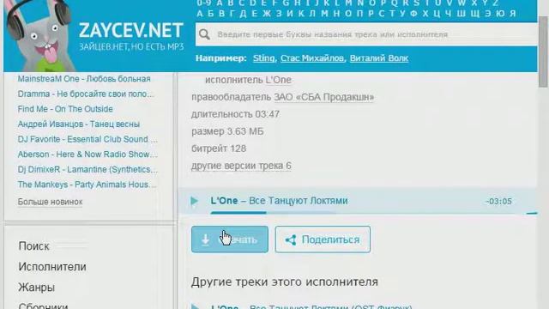Open rights holder ЗАО «СБА Продакшн» link

[324, 97]
